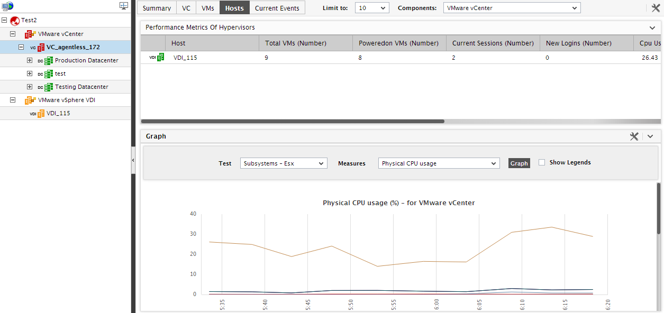This screenshot has height=313, width=664.
Task: Sort by Poweredon VMs (Number) column header
Action: coord(399,43)
